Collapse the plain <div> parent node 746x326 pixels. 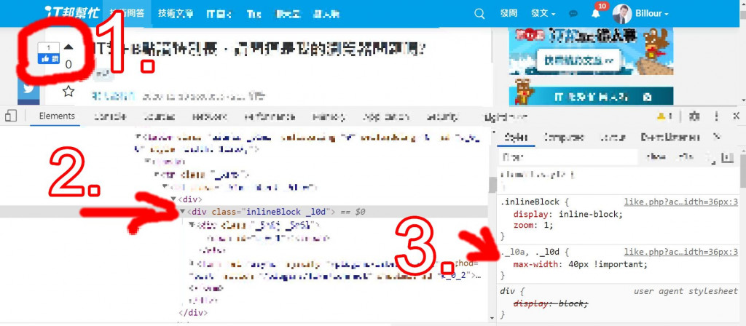[173, 199]
